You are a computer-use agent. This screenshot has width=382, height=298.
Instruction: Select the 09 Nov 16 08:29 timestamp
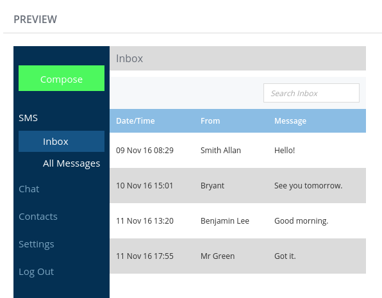click(x=145, y=151)
